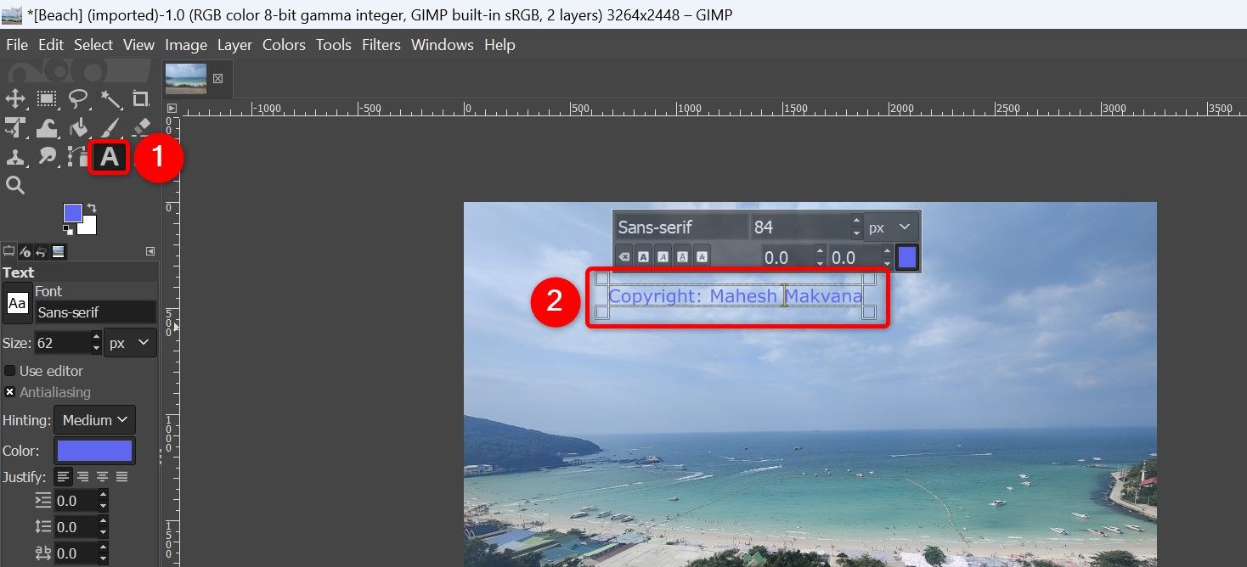Open the Filters menu
This screenshot has height=567, width=1247.
point(381,45)
